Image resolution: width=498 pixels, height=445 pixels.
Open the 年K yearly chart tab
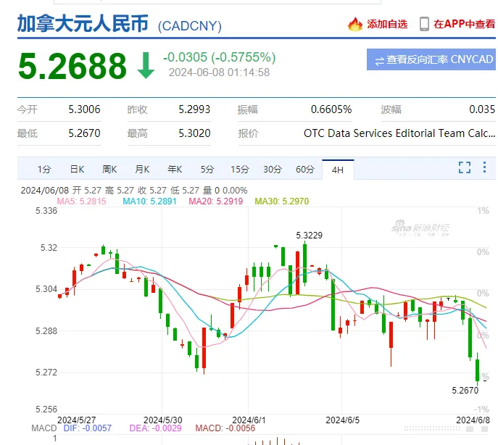coord(175,170)
